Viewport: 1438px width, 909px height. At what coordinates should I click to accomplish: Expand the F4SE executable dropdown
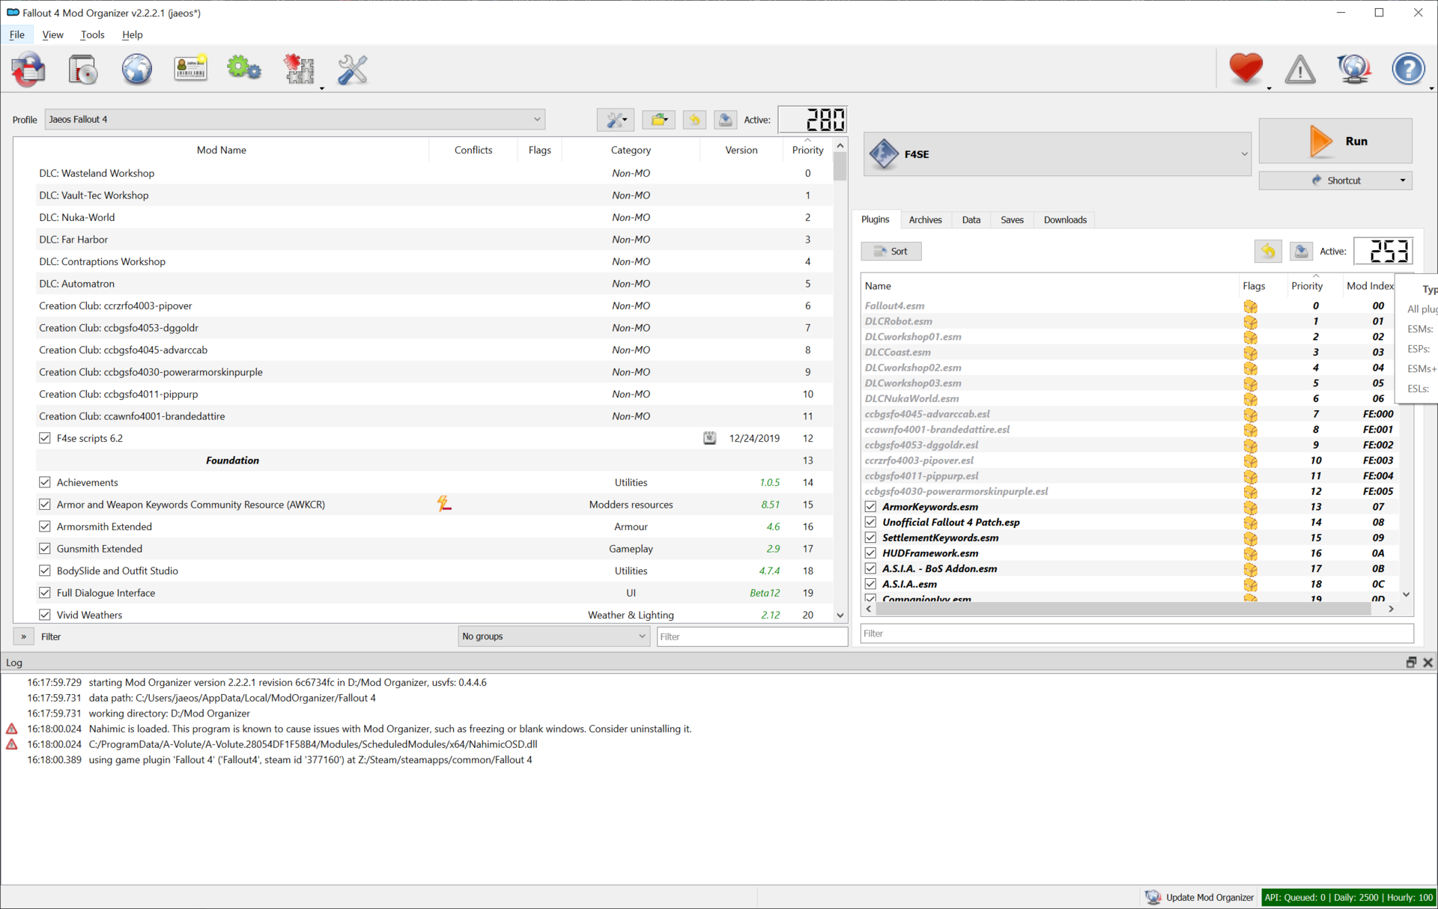pos(1057,154)
